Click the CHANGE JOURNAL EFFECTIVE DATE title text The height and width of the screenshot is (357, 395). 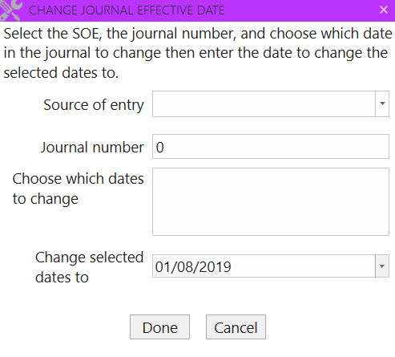127,10
